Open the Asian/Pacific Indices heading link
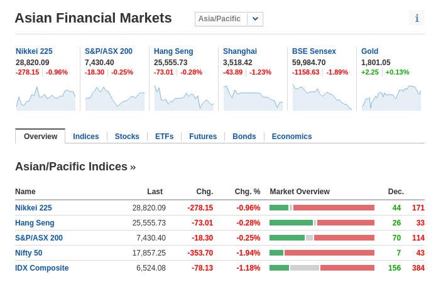 point(75,167)
